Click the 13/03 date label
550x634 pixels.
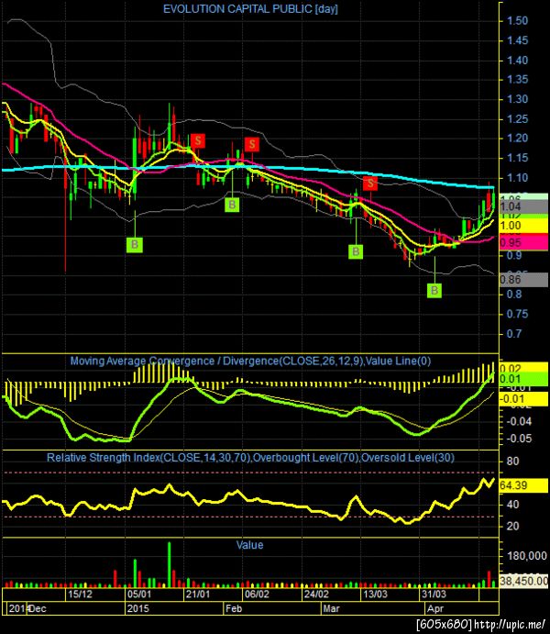click(375, 594)
